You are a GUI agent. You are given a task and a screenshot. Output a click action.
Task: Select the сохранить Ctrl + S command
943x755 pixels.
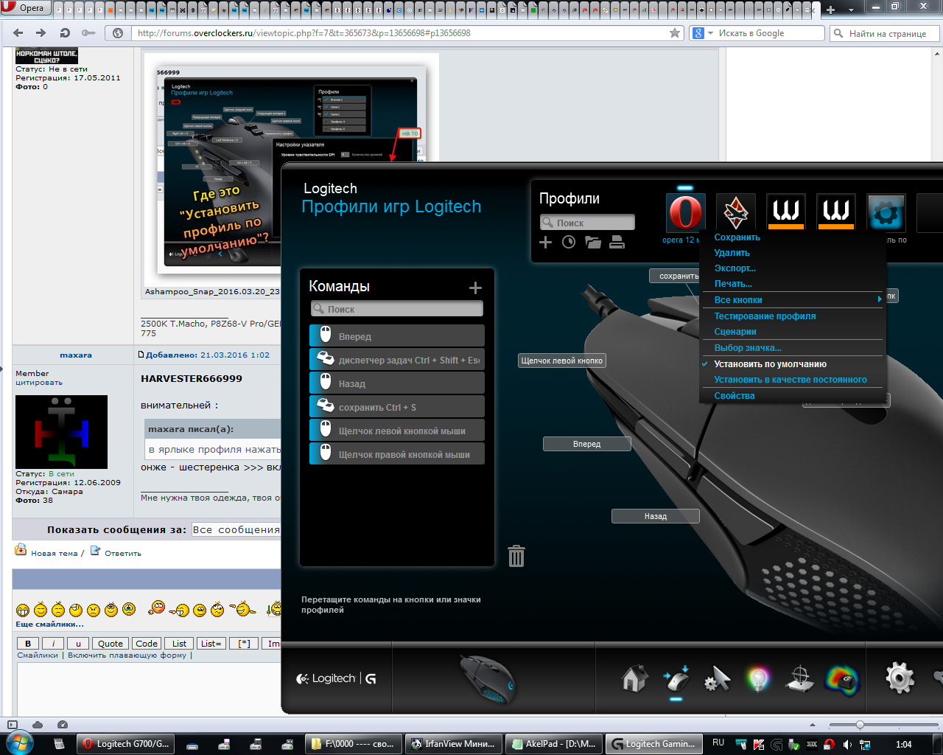397,407
